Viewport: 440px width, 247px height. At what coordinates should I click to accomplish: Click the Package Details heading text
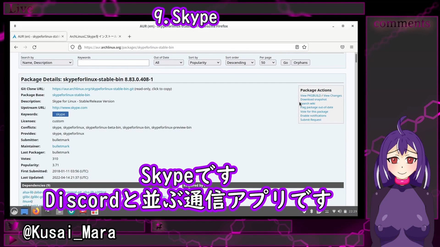[x=87, y=79]
